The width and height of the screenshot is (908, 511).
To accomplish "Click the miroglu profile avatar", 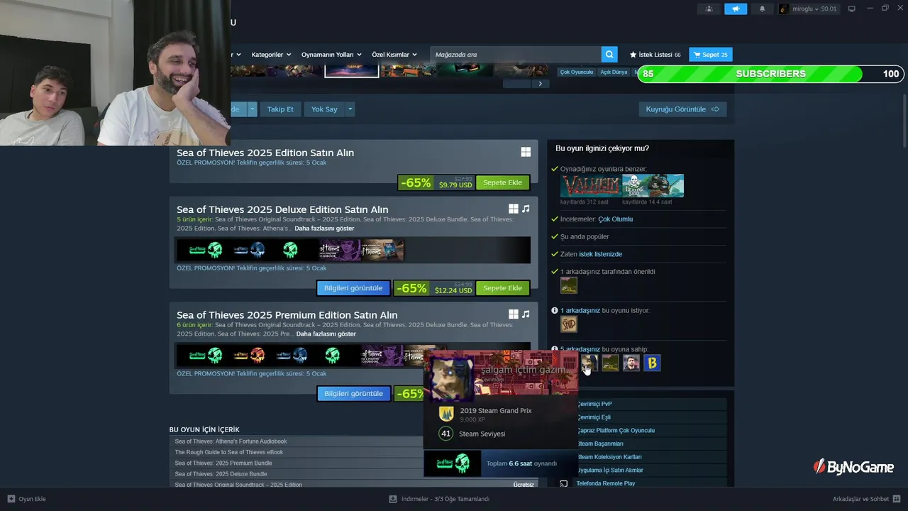I will coord(784,9).
